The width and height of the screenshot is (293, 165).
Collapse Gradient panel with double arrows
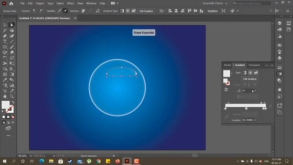tap(266, 65)
